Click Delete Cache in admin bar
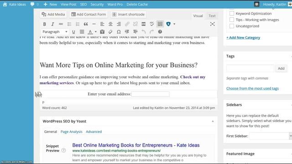 pyautogui.click(x=137, y=4)
